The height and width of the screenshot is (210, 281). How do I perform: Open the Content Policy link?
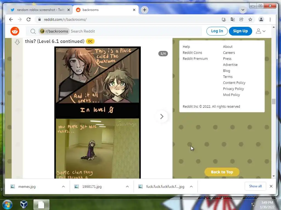[234, 83]
